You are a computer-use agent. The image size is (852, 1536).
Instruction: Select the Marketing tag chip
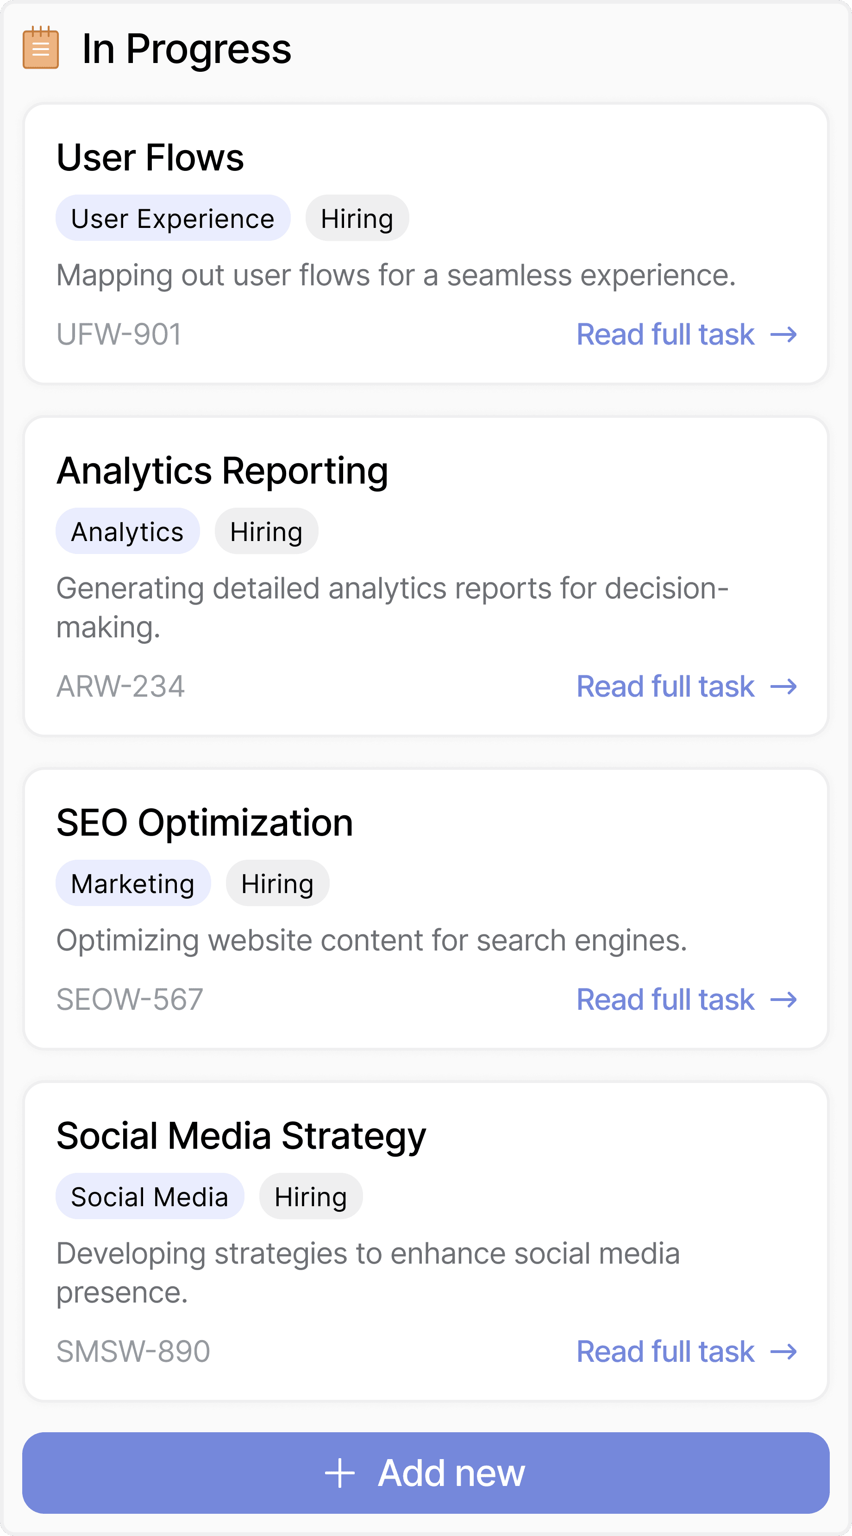point(133,883)
